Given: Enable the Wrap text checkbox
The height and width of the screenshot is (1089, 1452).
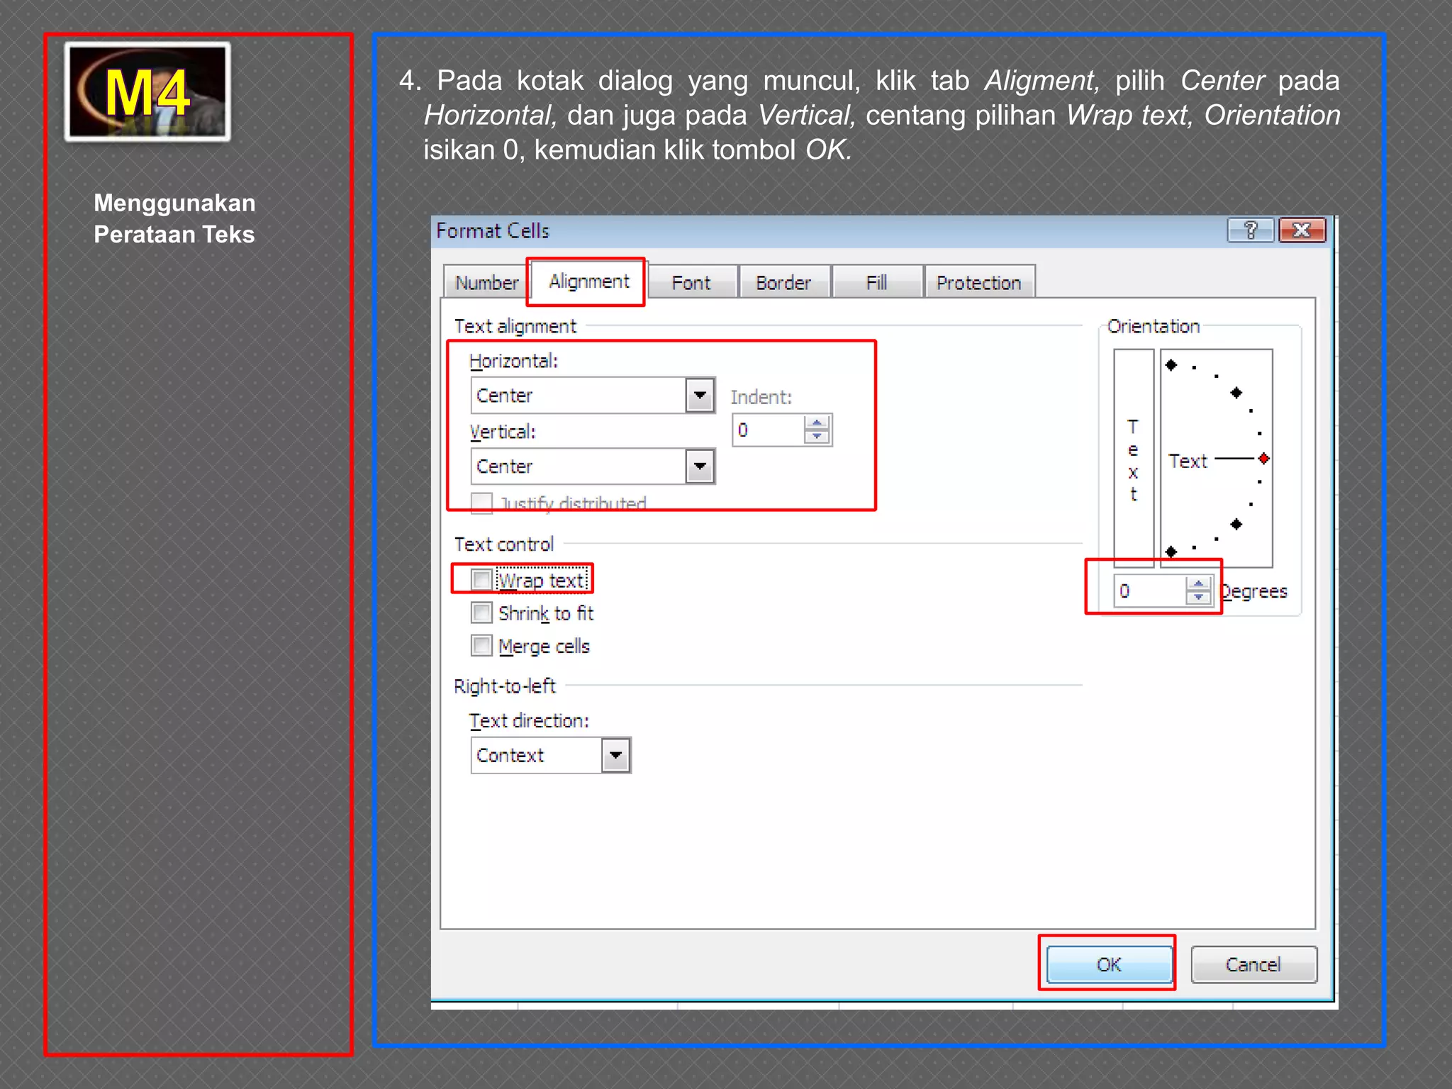Looking at the screenshot, I should pos(481,580).
